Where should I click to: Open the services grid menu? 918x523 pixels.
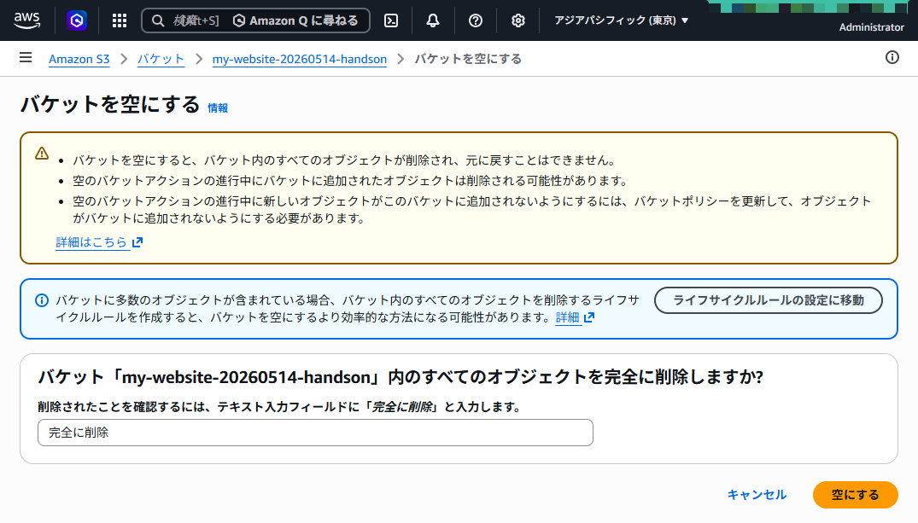(x=120, y=20)
